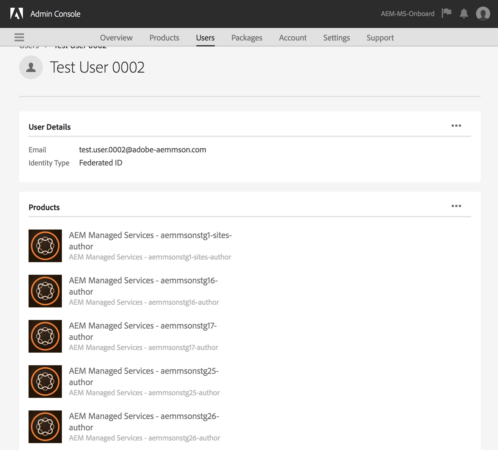This screenshot has width=498, height=450.
Task: Click the aemmsonstg17-author product icon
Action: (45, 336)
